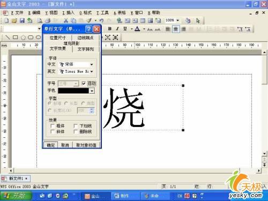Open the underline style dropdown arrow
The width and height of the screenshot is (268, 201).
coord(132,29)
